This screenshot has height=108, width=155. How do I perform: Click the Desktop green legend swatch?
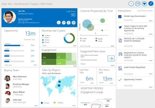click(43, 35)
